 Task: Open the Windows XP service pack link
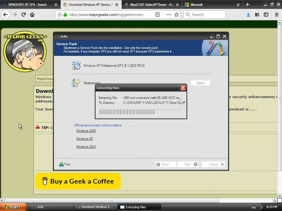[85, 139]
